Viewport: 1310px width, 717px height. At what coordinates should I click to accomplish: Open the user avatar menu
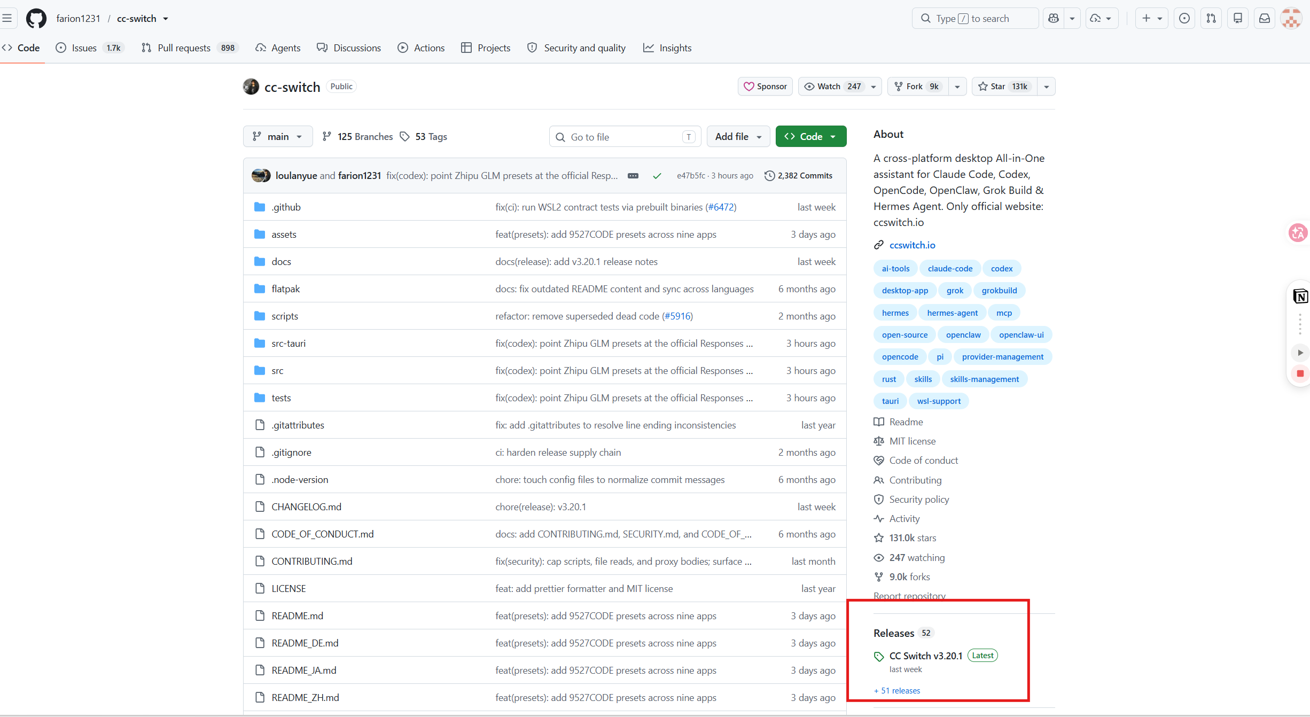pyautogui.click(x=1291, y=18)
